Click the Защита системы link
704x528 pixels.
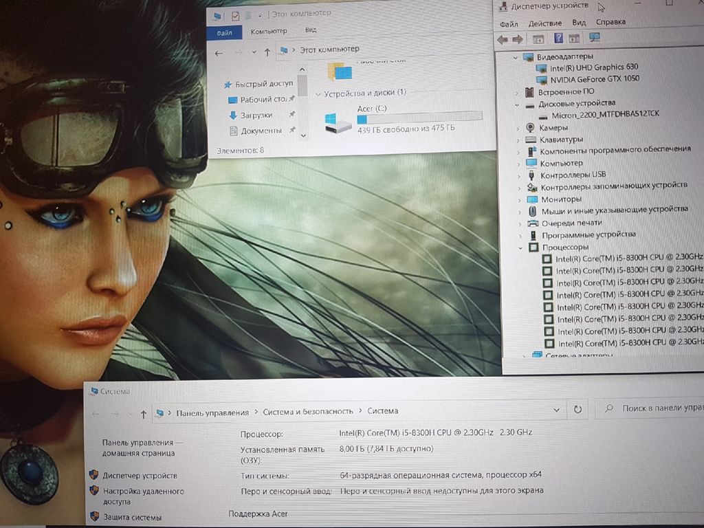[x=132, y=516]
